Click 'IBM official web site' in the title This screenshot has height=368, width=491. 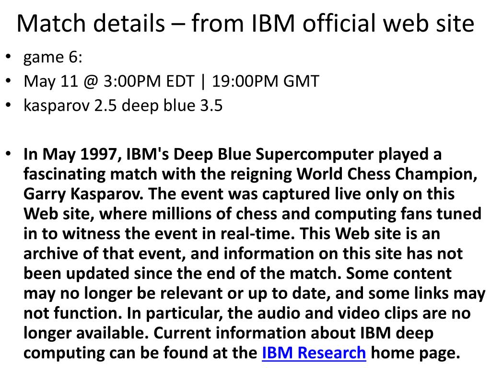point(363,23)
